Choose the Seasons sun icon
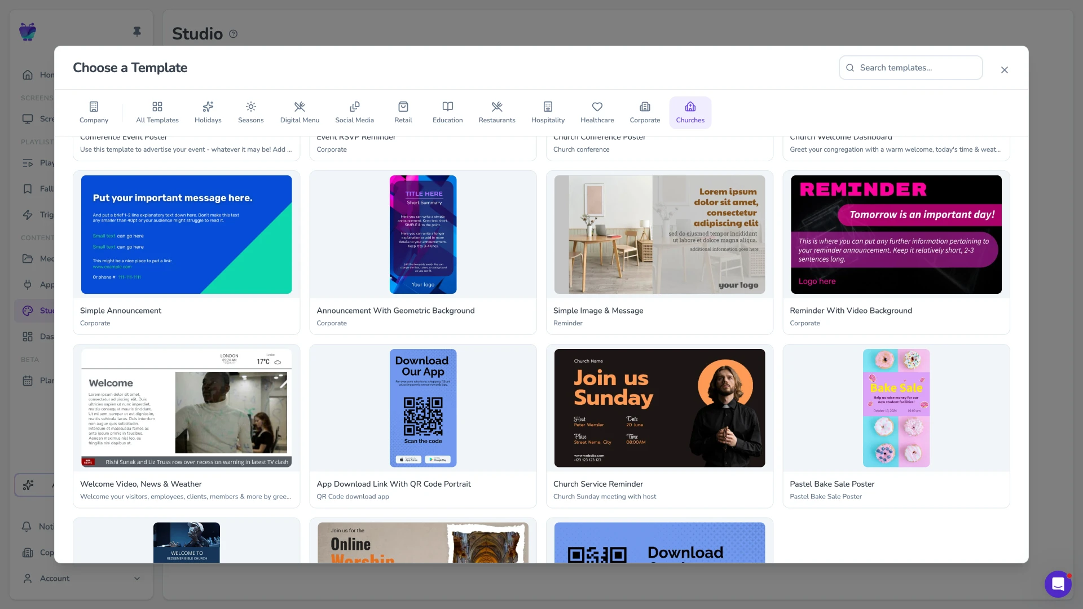 (251, 107)
